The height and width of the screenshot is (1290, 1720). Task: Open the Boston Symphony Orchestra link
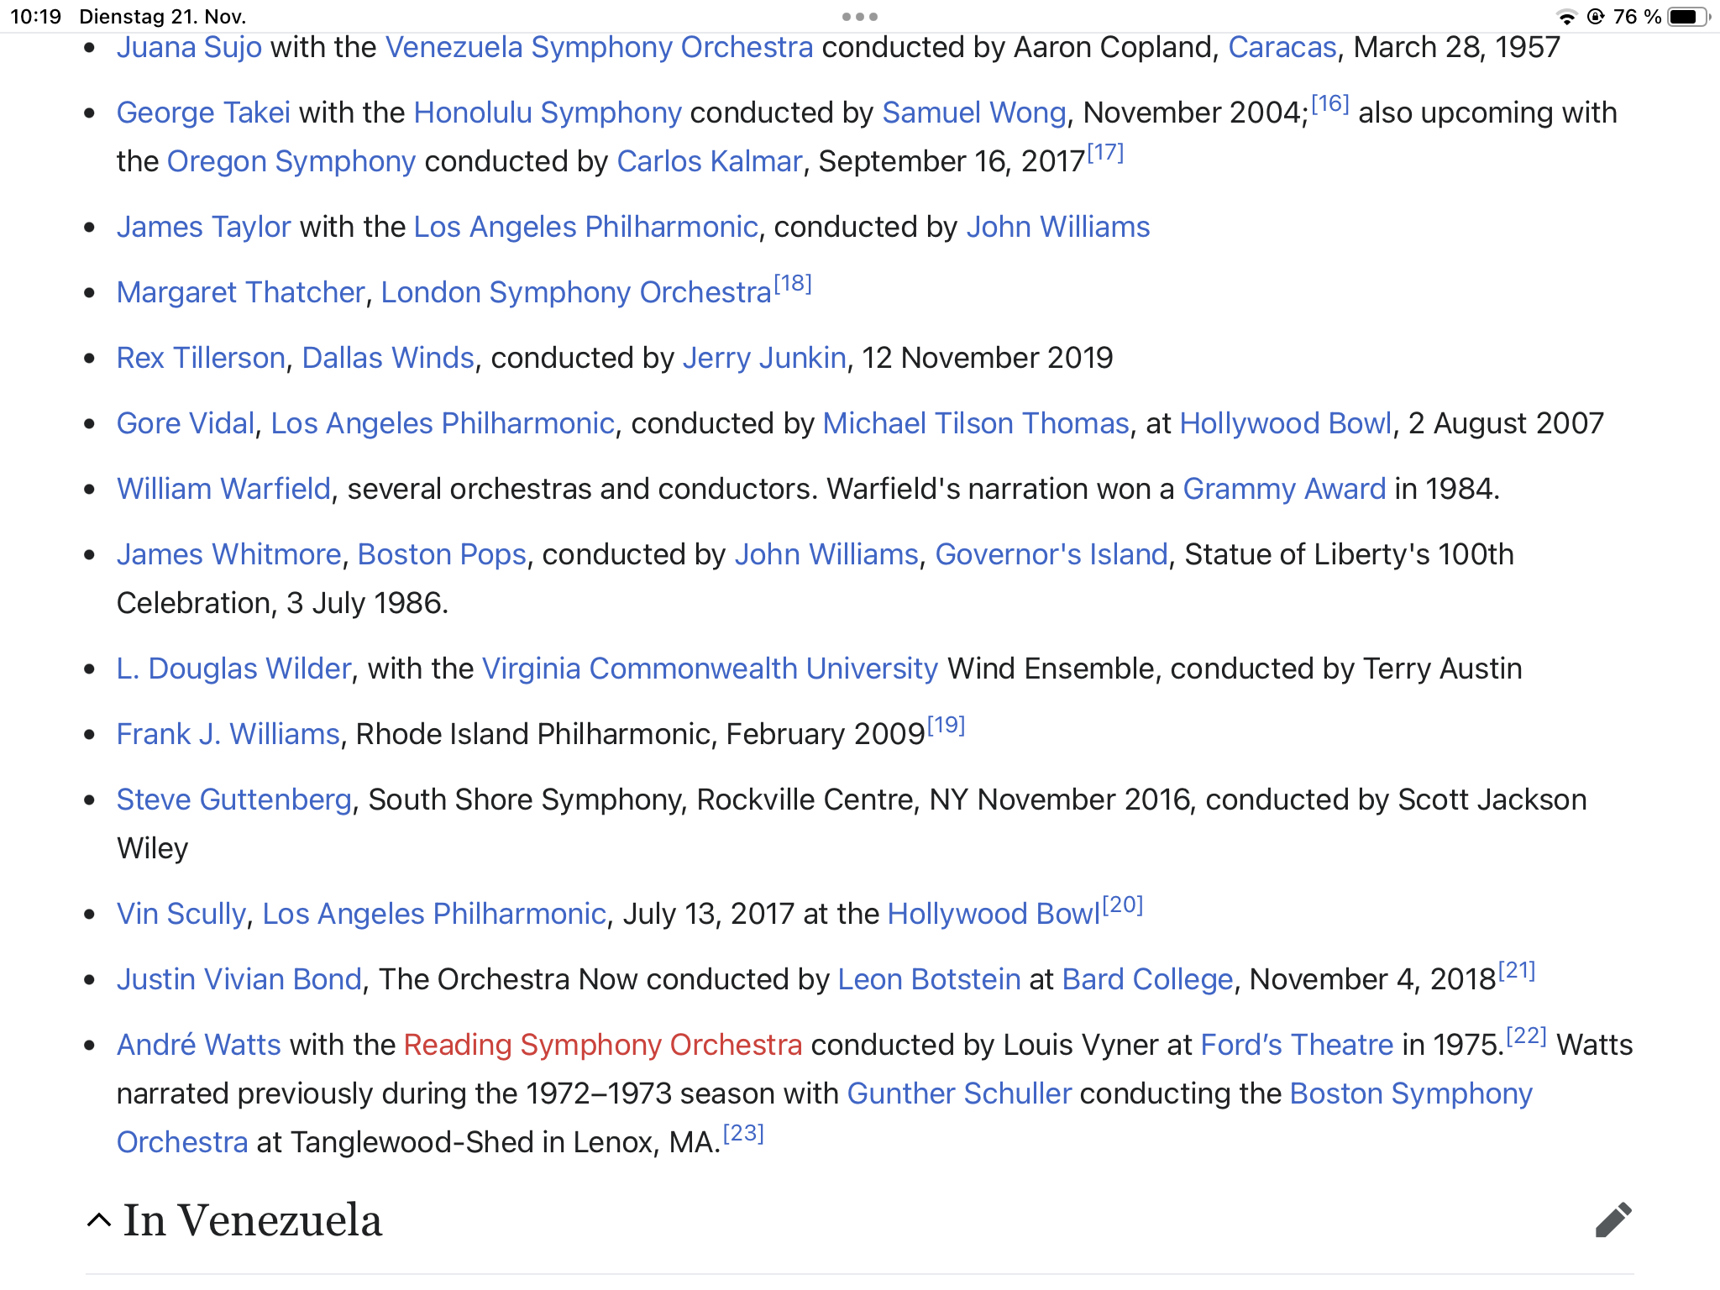click(1411, 1093)
